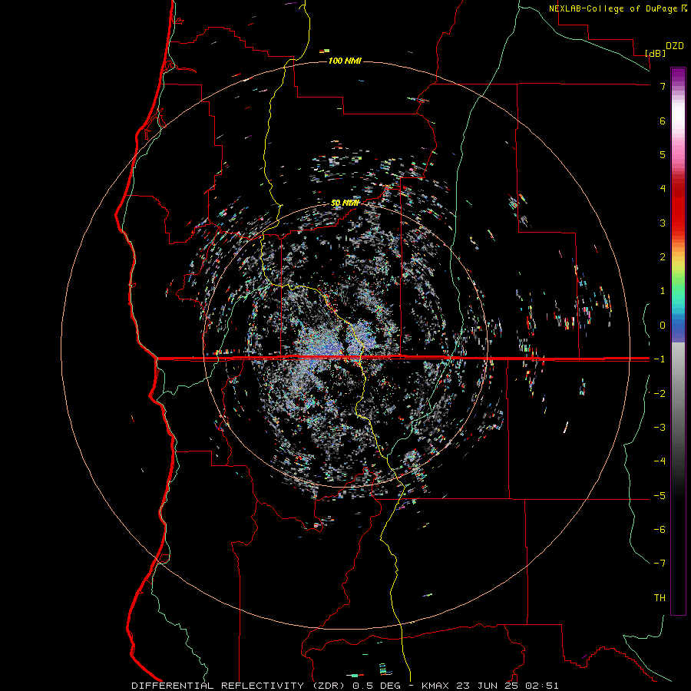Screen dimensions: 691x691
Task: Click the 50 NMI range ring label
Action: [x=345, y=203]
